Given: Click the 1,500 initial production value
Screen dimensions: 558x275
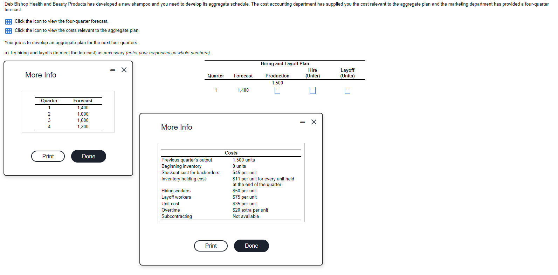Looking at the screenshot, I should (x=277, y=83).
